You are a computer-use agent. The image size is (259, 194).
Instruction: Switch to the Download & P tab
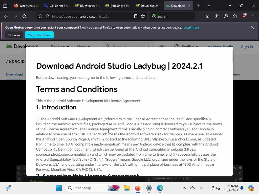point(148,6)
